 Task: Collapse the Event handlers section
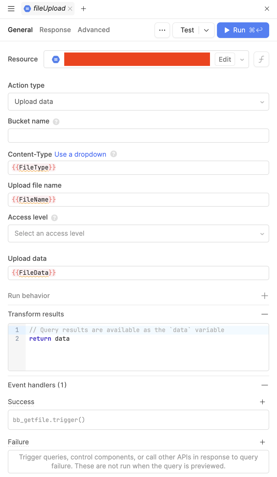click(264, 385)
